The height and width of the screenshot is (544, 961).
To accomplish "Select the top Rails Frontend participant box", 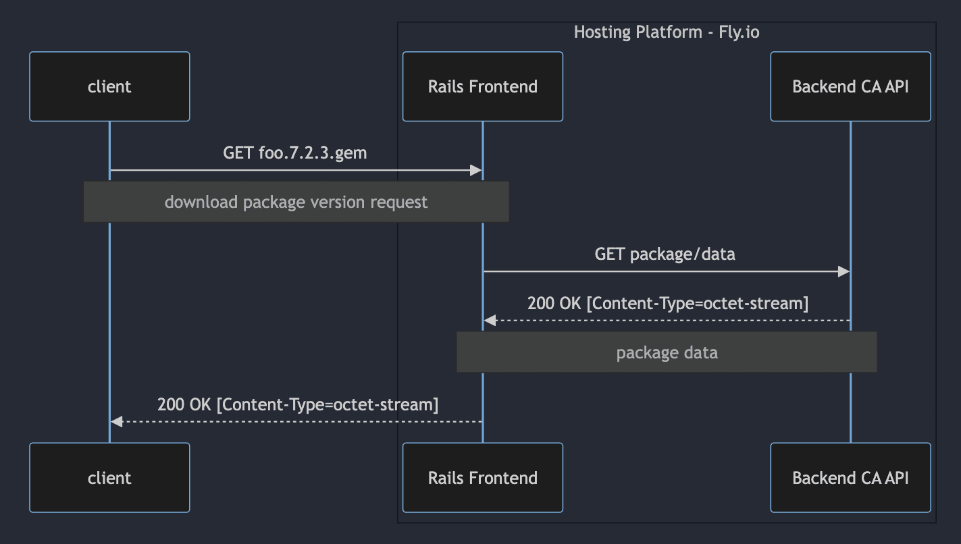I will [x=482, y=86].
